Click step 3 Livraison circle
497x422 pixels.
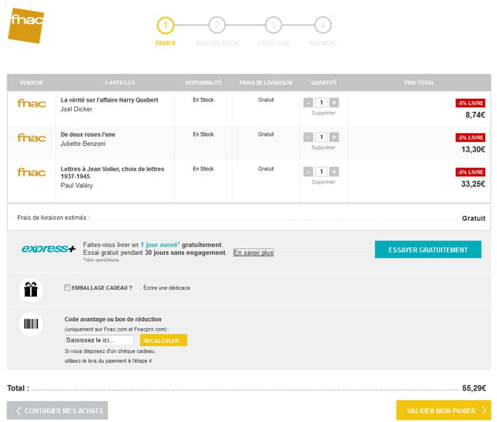coord(273,25)
